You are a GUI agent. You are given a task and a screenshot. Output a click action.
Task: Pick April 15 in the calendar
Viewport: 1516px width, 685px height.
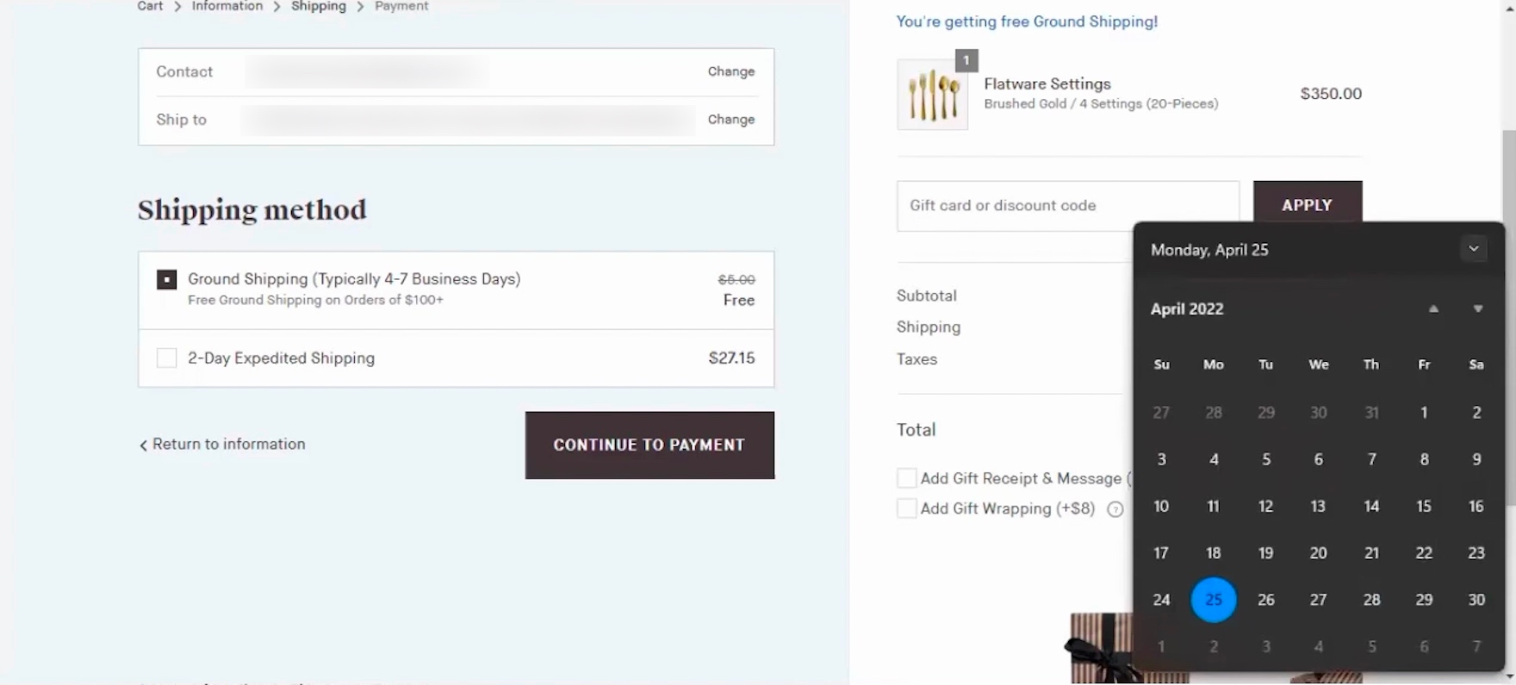coord(1423,506)
